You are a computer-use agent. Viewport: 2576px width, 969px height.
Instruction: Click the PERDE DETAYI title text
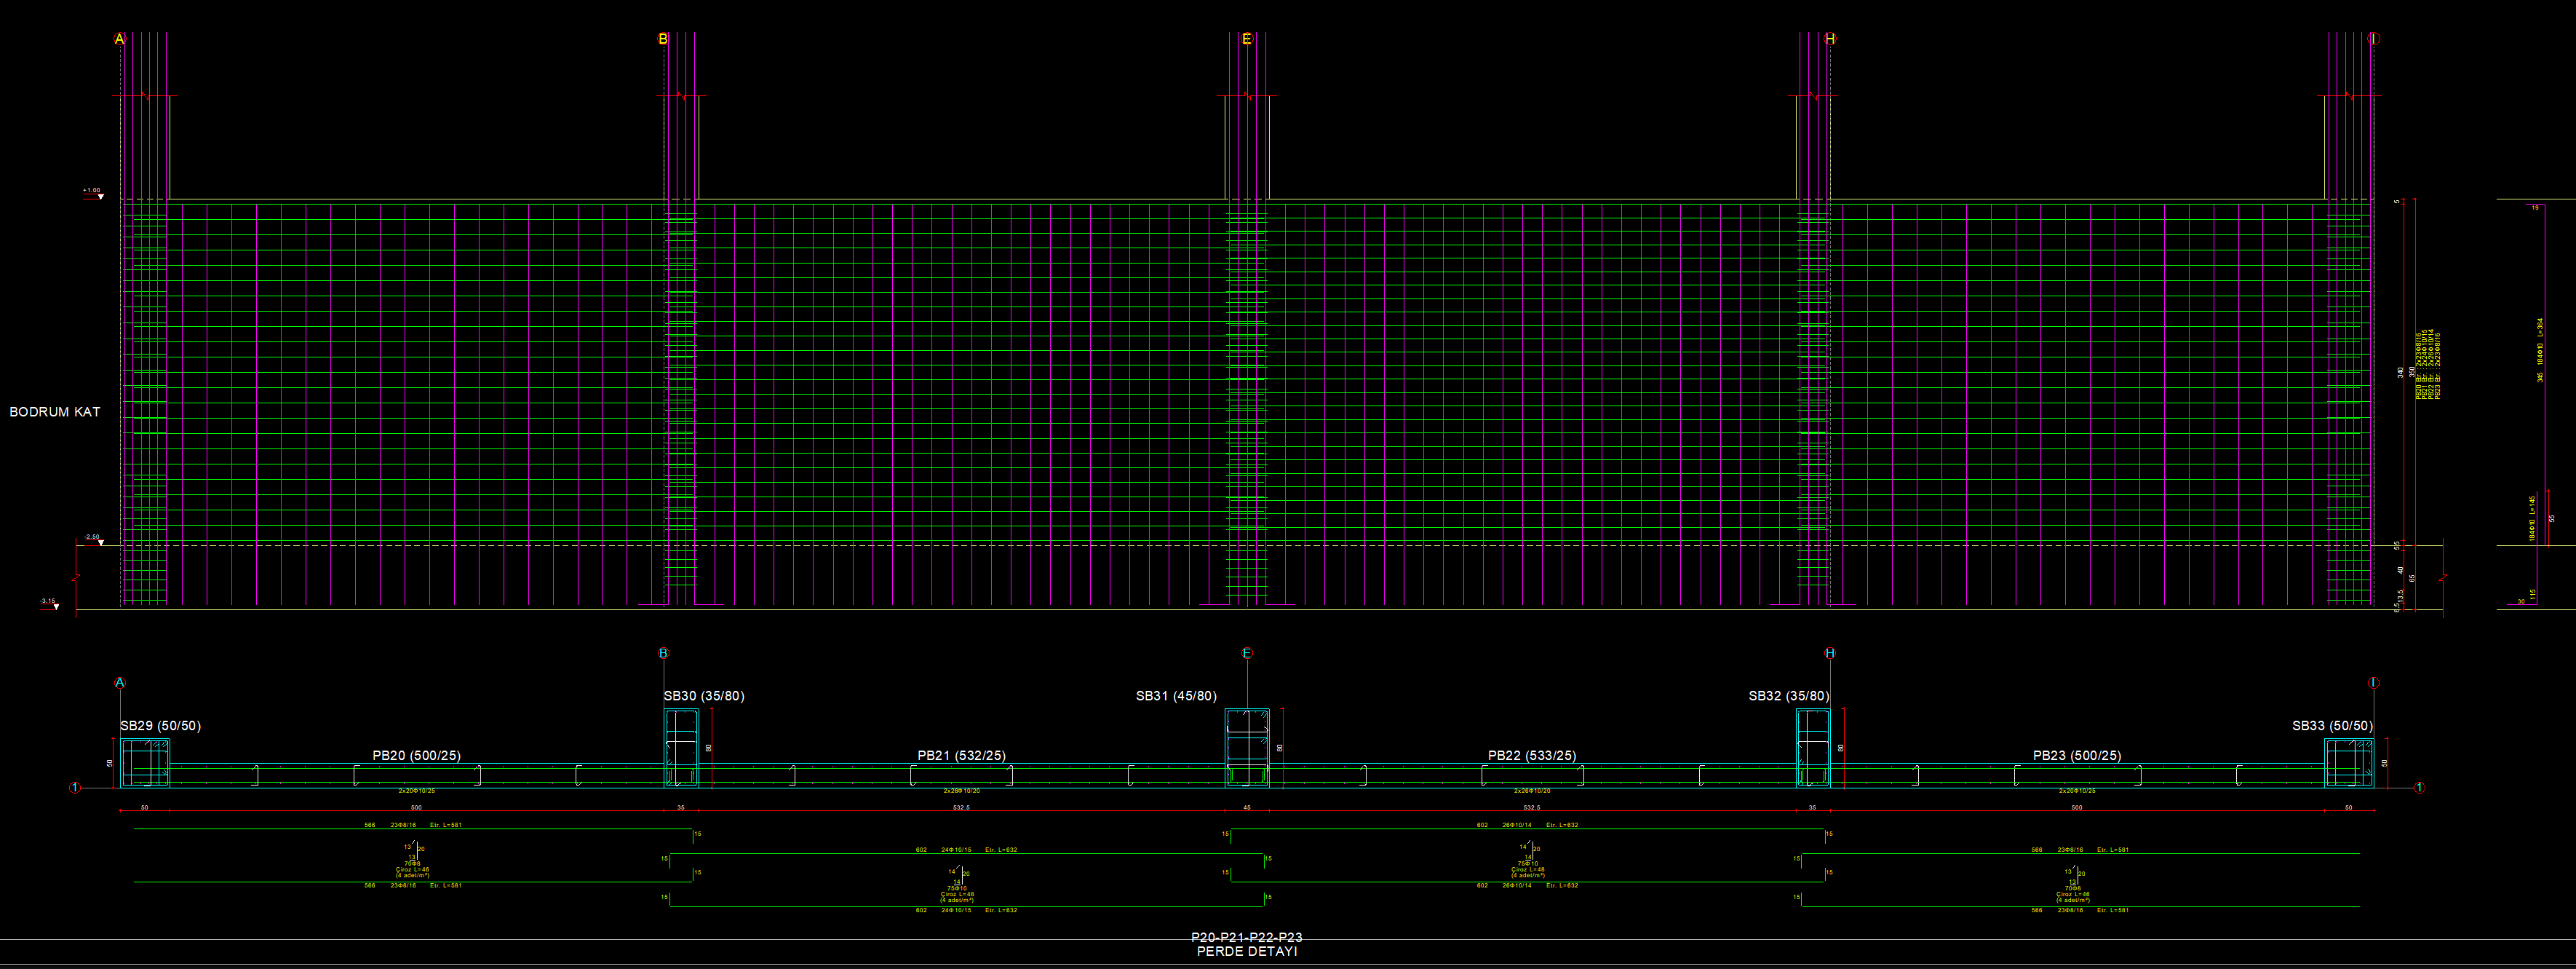click(1246, 951)
